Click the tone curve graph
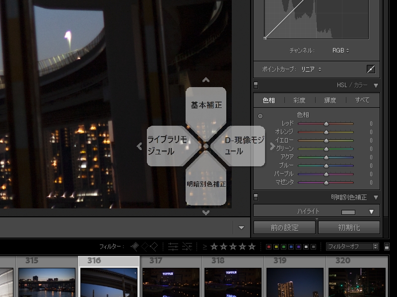Viewport: 397px width, 297px height. click(317, 19)
